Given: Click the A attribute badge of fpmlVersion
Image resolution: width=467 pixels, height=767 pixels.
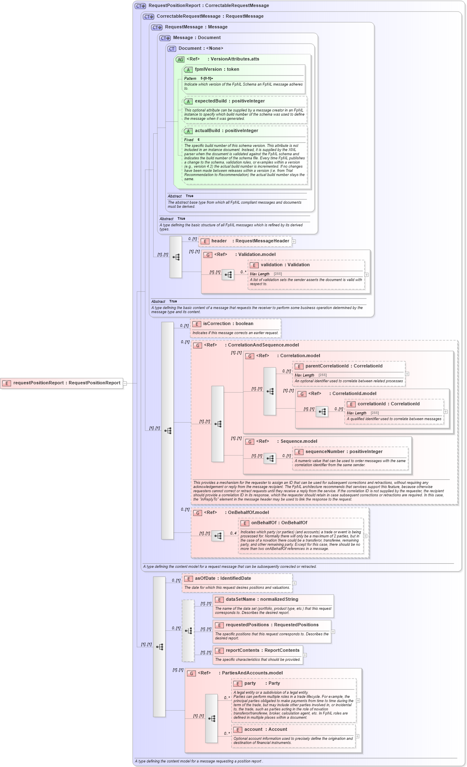Looking at the screenshot, I should [188, 70].
